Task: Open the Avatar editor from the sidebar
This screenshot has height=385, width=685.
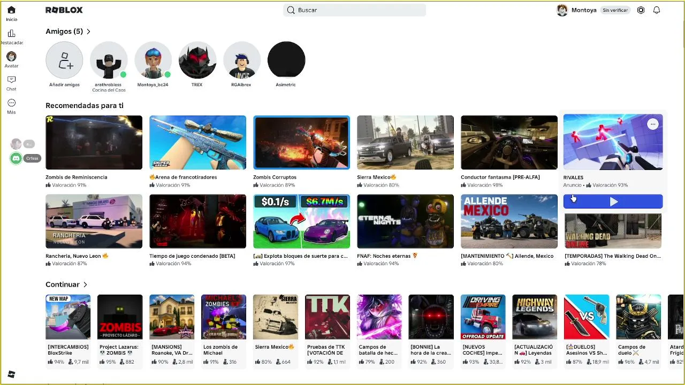Action: point(11,60)
